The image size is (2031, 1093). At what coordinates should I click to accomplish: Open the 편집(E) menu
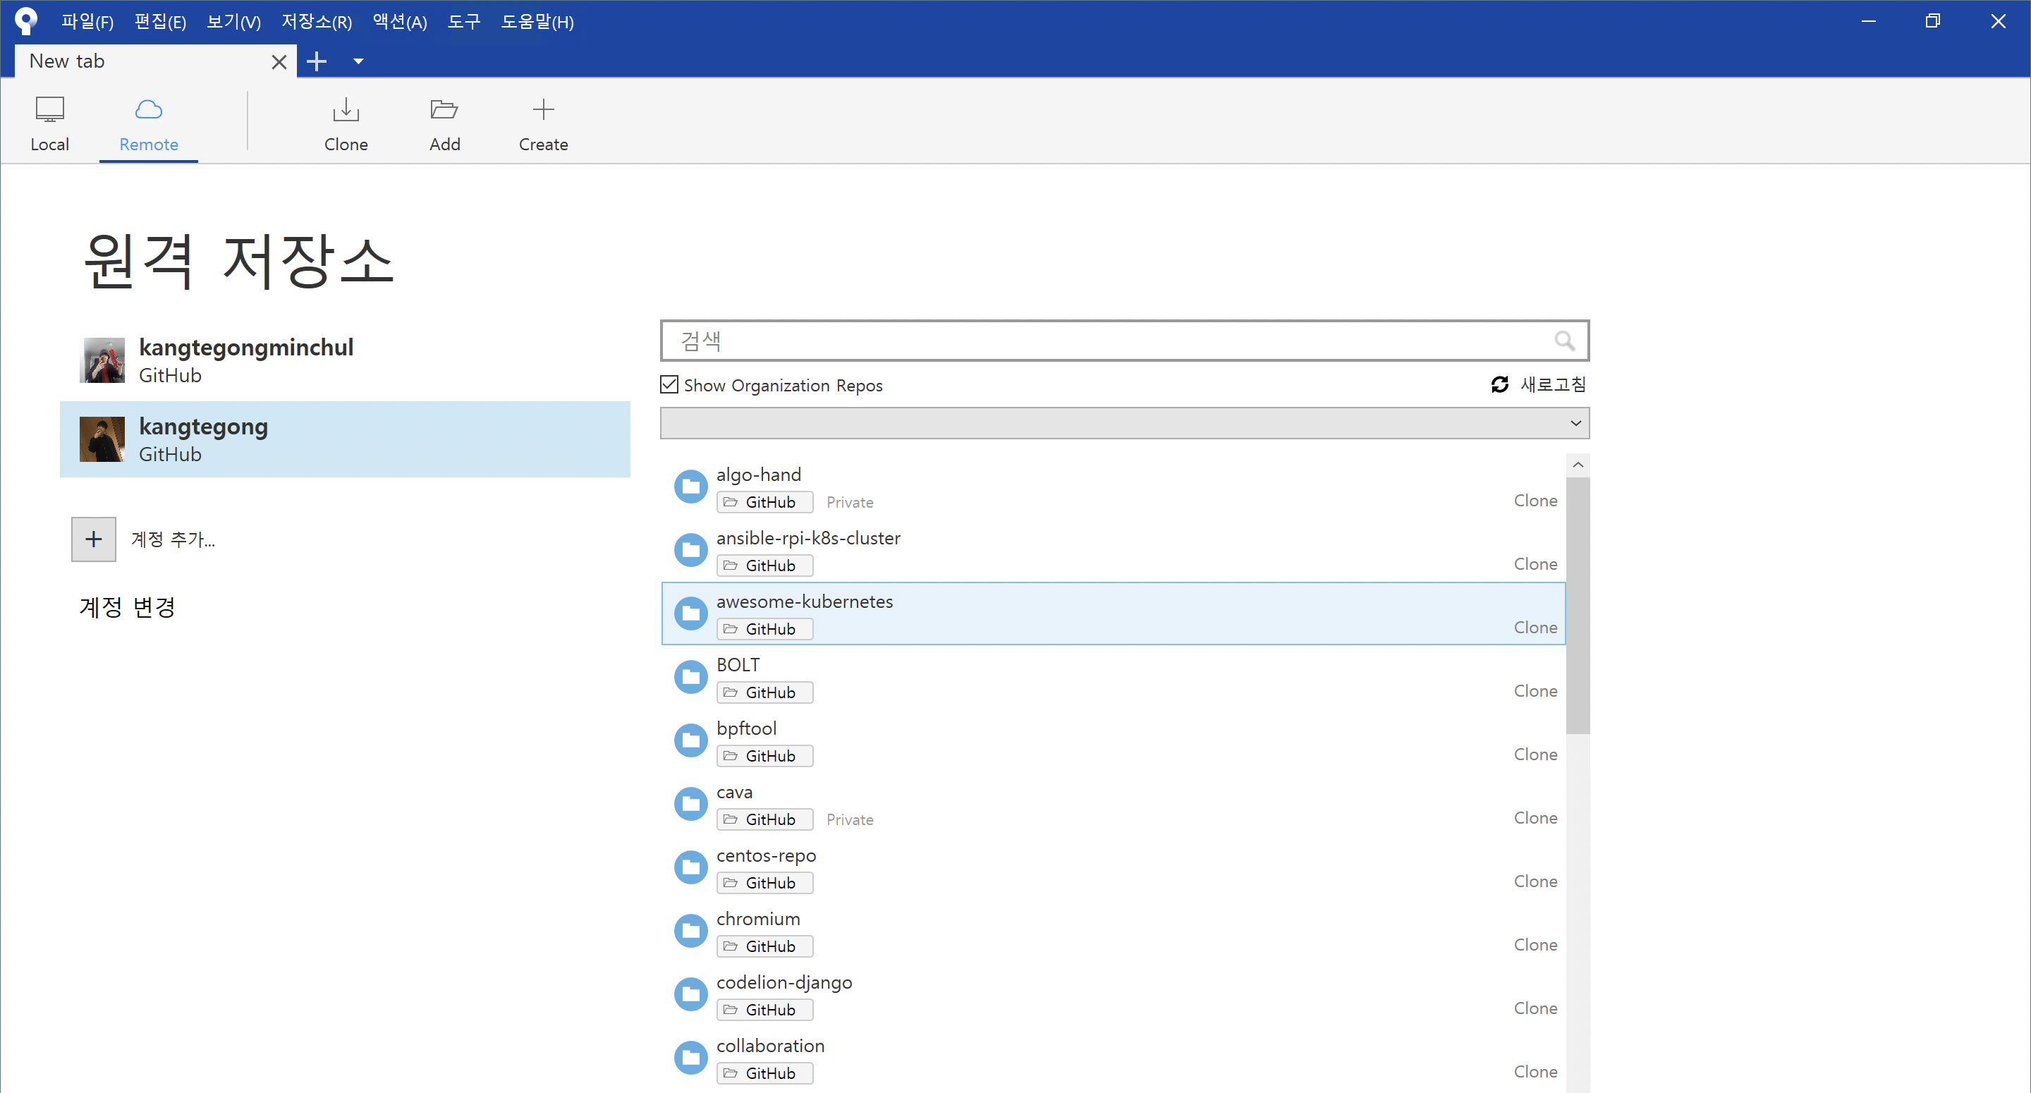click(160, 21)
